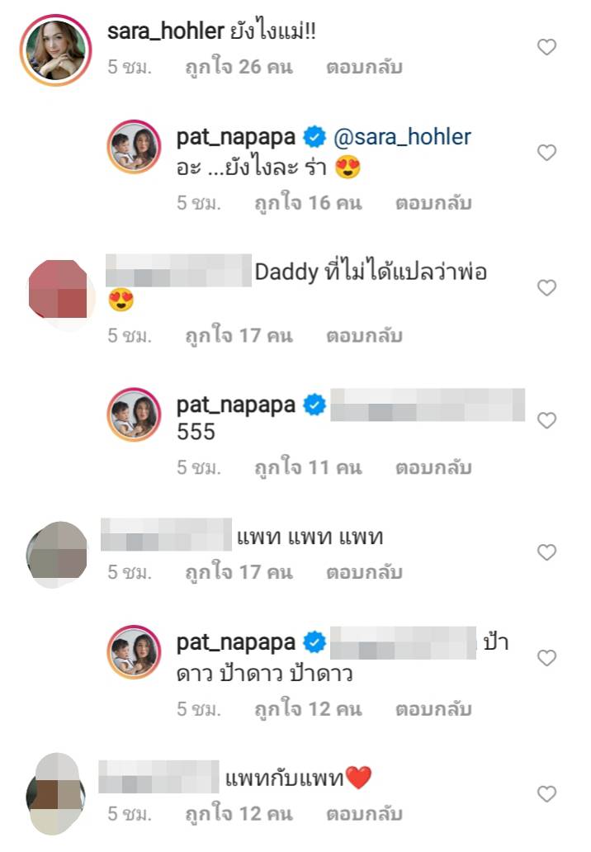The image size is (591, 852).
Task: Reply to sara_hohler's comment via ตอบกลับ
Action: point(364,68)
